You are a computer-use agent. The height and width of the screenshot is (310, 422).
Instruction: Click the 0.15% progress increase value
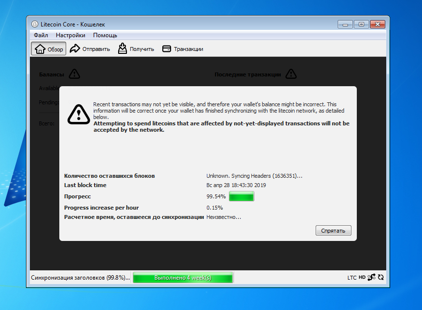point(215,208)
